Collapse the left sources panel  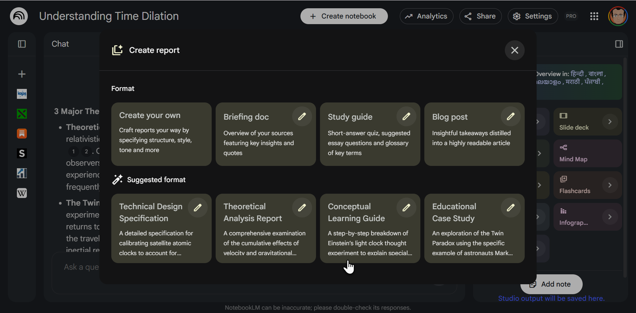[22, 44]
